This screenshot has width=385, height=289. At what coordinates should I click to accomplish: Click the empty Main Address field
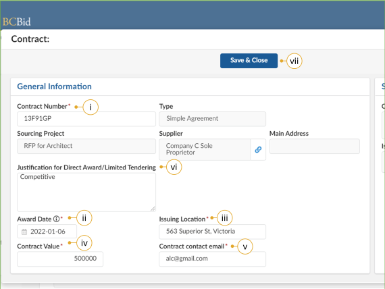pos(315,146)
